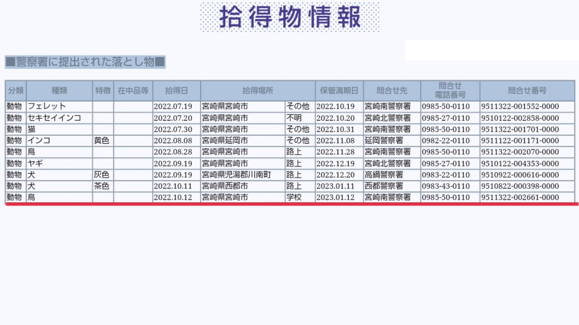579x325 pixels.
Task: Click inquiry number 9511122-001171-0000
Action: 527,141
